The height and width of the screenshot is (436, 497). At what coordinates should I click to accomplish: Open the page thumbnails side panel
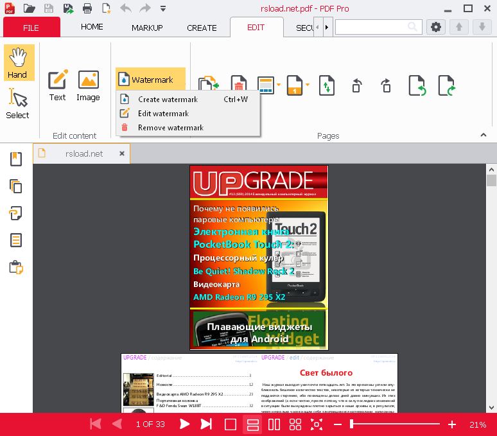[x=16, y=186]
